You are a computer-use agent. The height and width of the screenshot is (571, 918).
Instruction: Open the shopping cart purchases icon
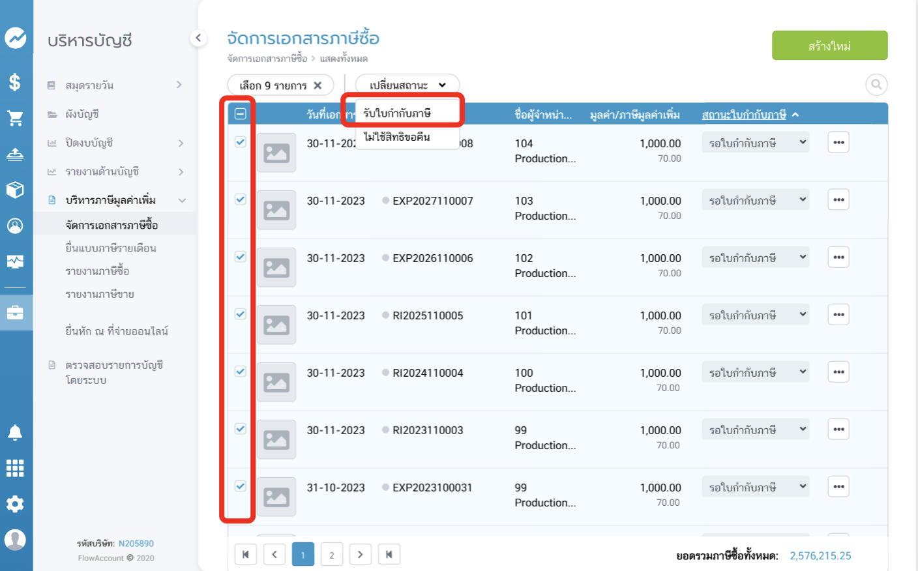[x=15, y=118]
